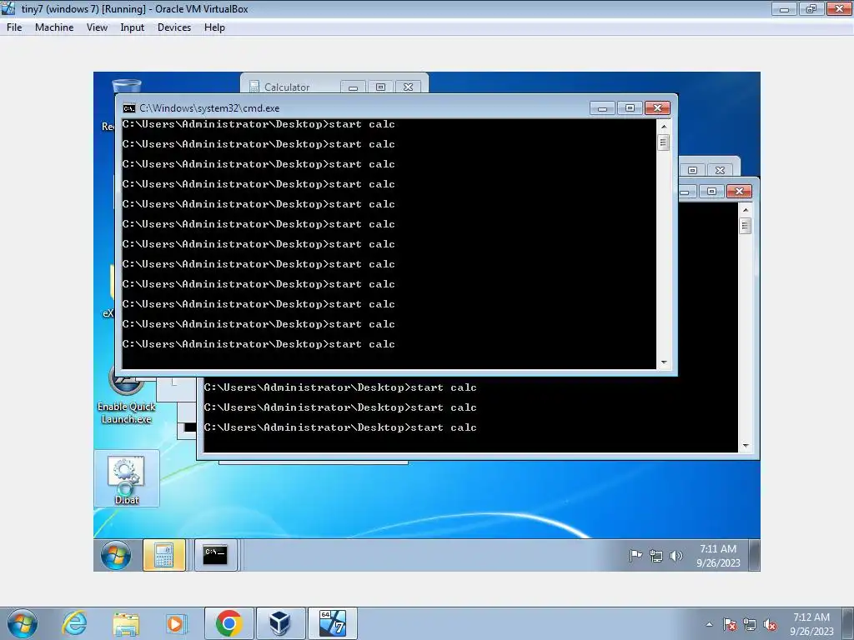The width and height of the screenshot is (854, 640).
Task: Close the front cmd.exe window
Action: click(657, 108)
